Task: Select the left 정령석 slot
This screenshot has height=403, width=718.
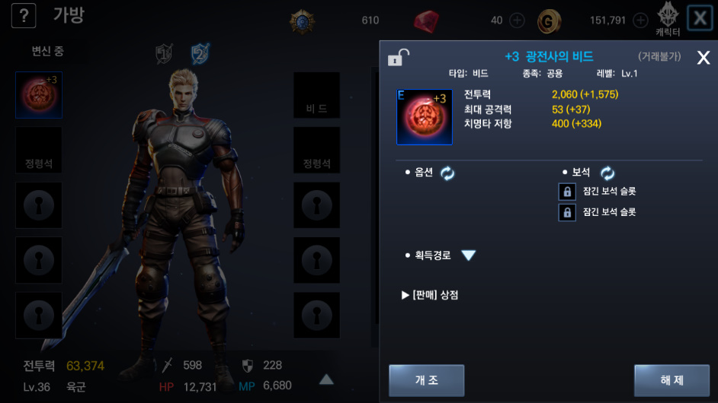Action: (39, 151)
